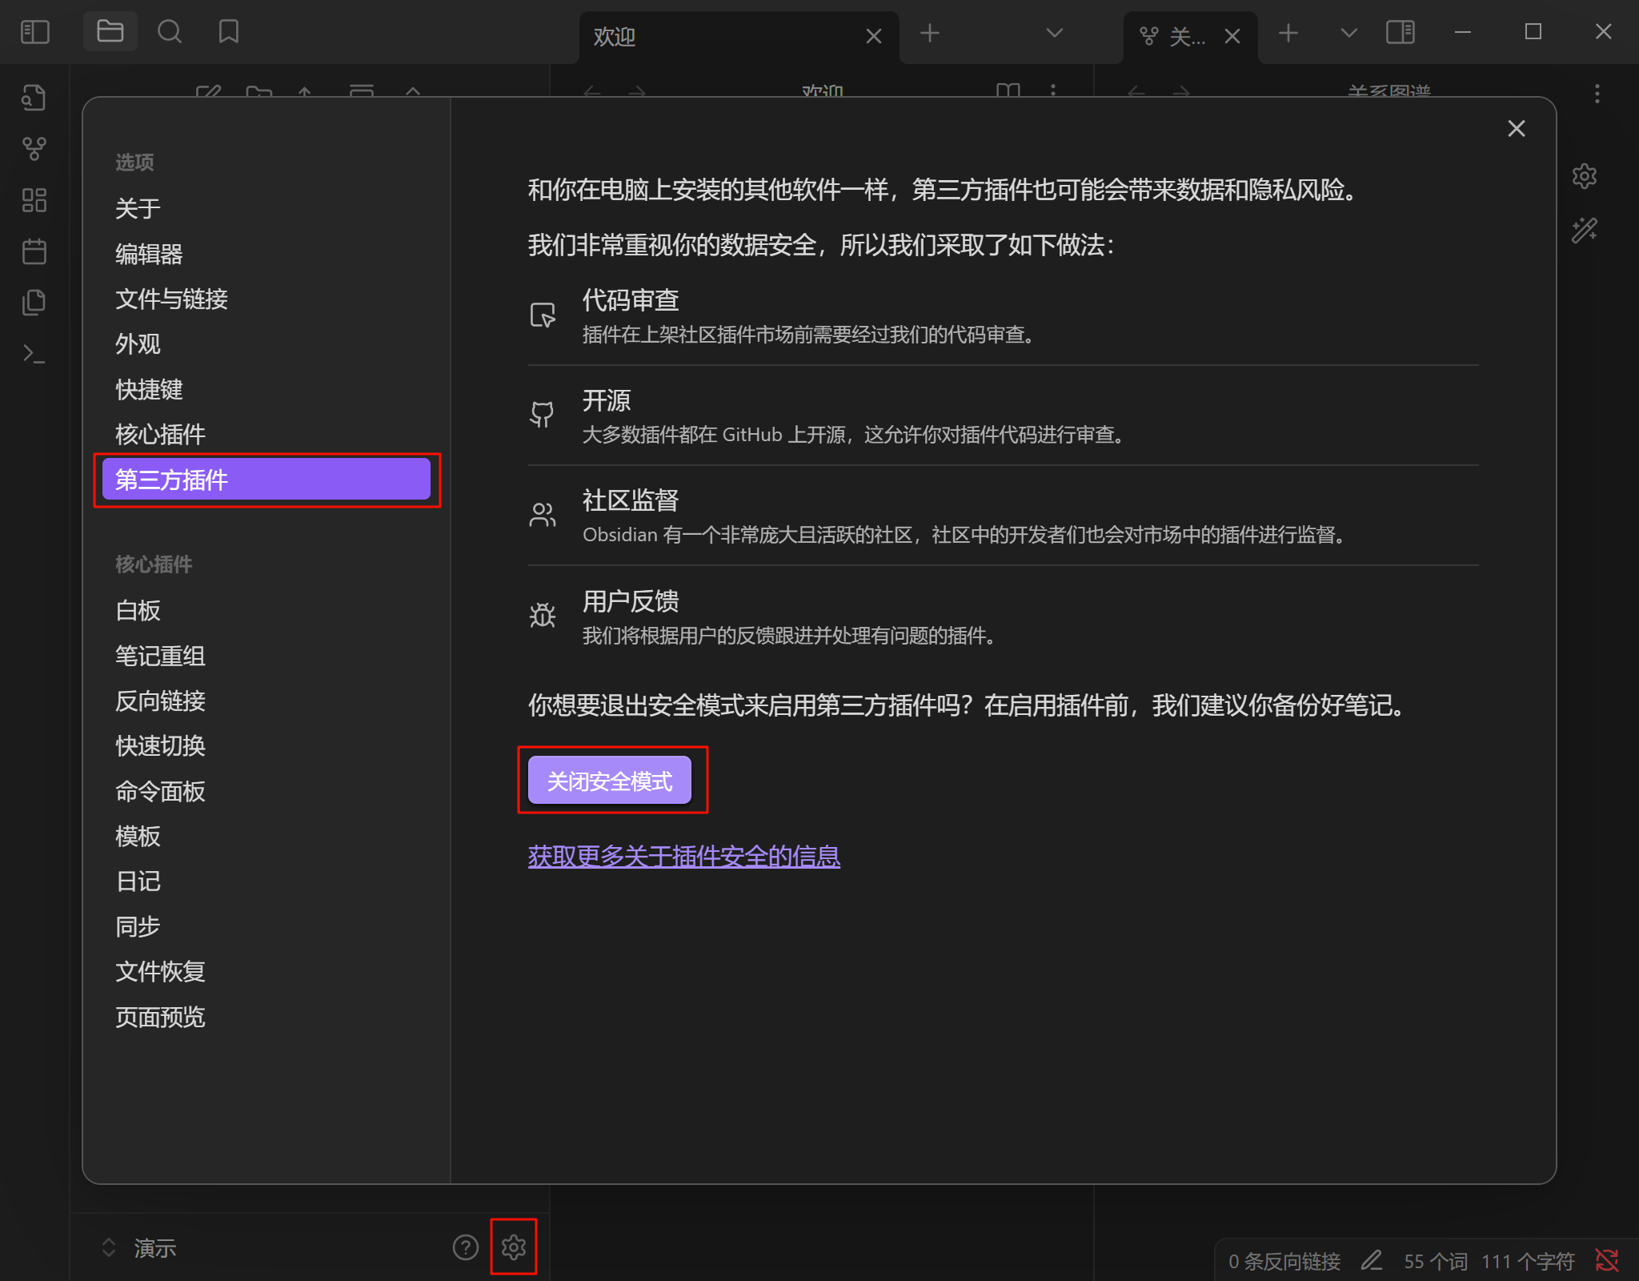Screen dimensions: 1639x1281
Task: Click the 关闭安全模式 button
Action: pos(610,781)
